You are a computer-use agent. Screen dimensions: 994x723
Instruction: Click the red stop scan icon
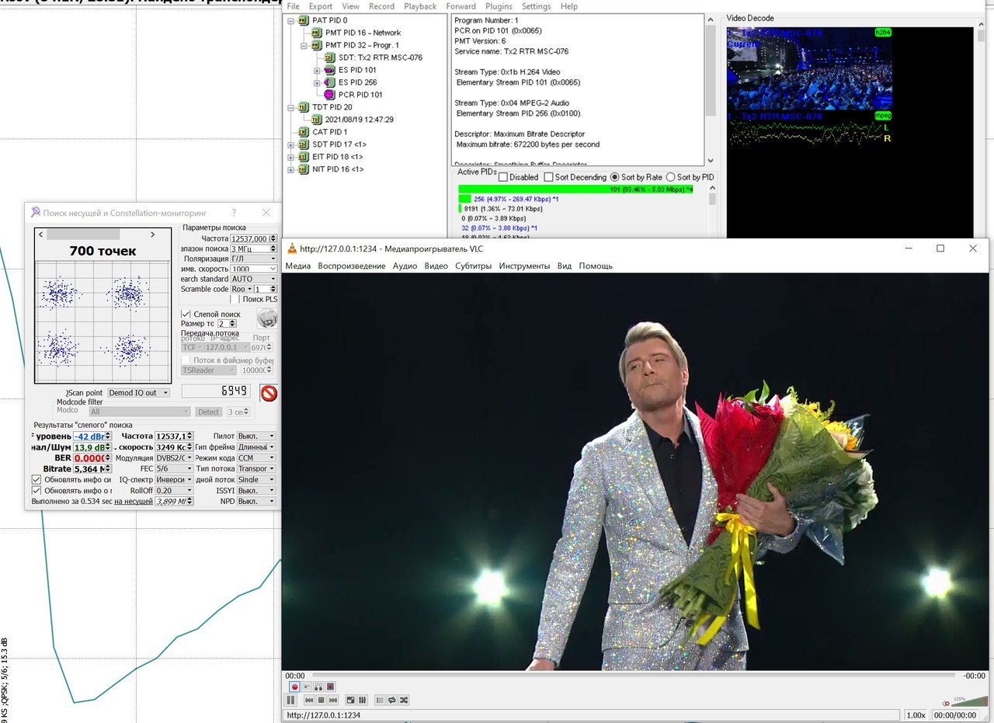click(269, 393)
